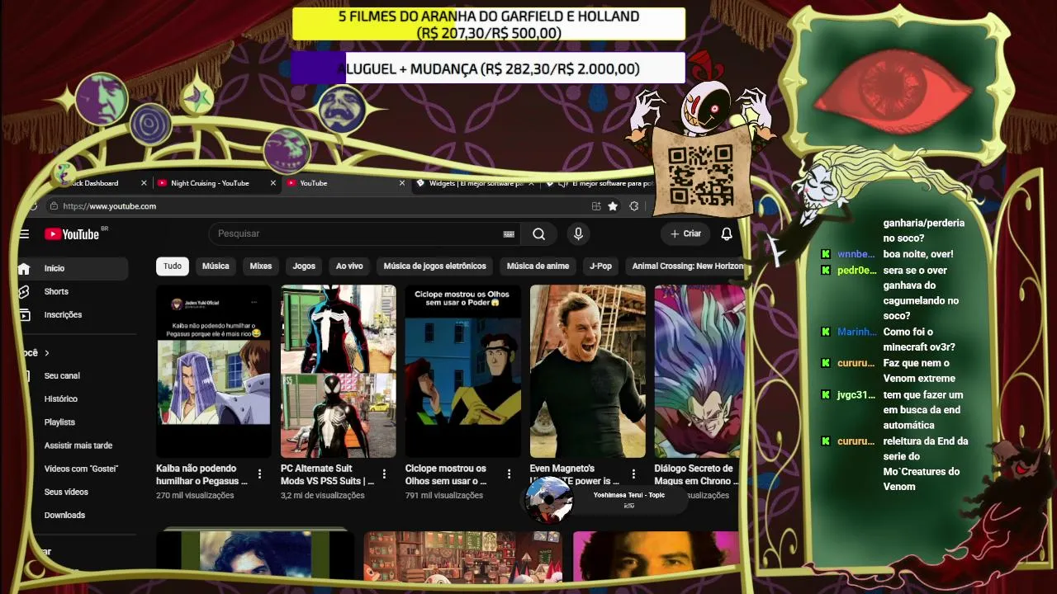The height and width of the screenshot is (594, 1057).
Task: Open Assistir mais tarde list
Action: click(x=78, y=445)
